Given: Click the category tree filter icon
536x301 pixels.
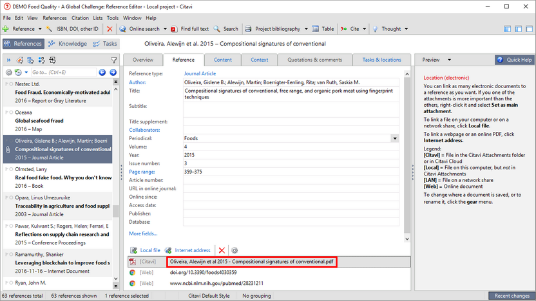Looking at the screenshot, I should pos(30,60).
